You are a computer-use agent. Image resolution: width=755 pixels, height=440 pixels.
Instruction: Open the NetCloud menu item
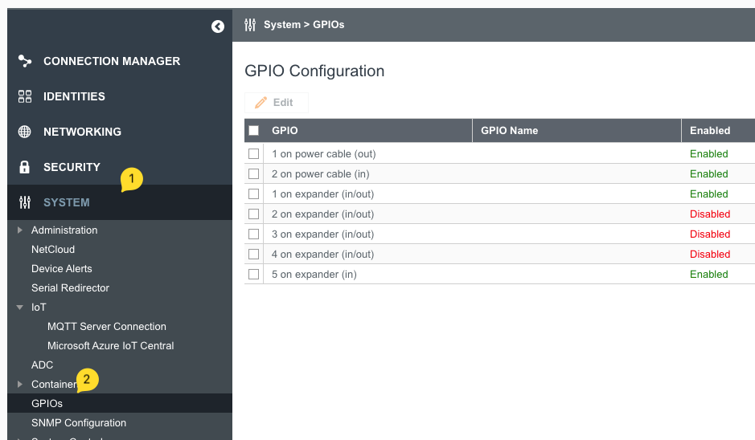(53, 250)
